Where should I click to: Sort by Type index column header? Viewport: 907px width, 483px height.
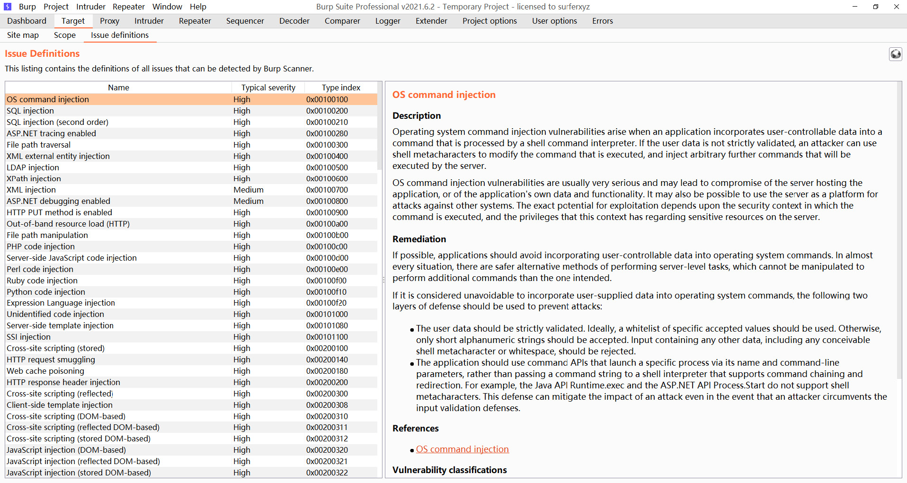click(341, 88)
